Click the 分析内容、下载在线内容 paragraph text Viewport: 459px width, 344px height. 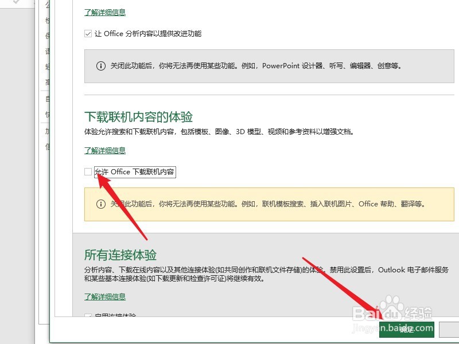(x=266, y=274)
